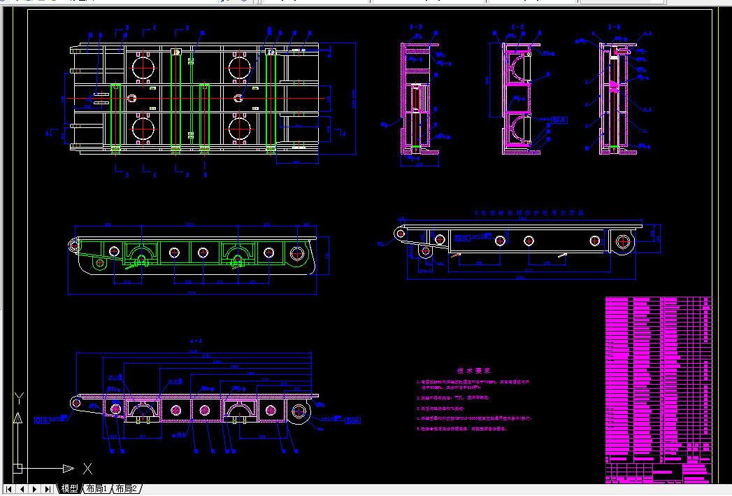Image resolution: width=732 pixels, height=496 pixels.
Task: Click the UCS origin square icon
Action: pos(17,468)
